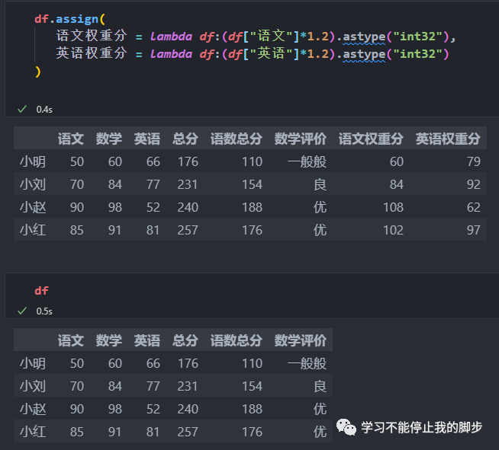Click the 0.4s execution time label
This screenshot has width=499, height=450.
tap(44, 110)
